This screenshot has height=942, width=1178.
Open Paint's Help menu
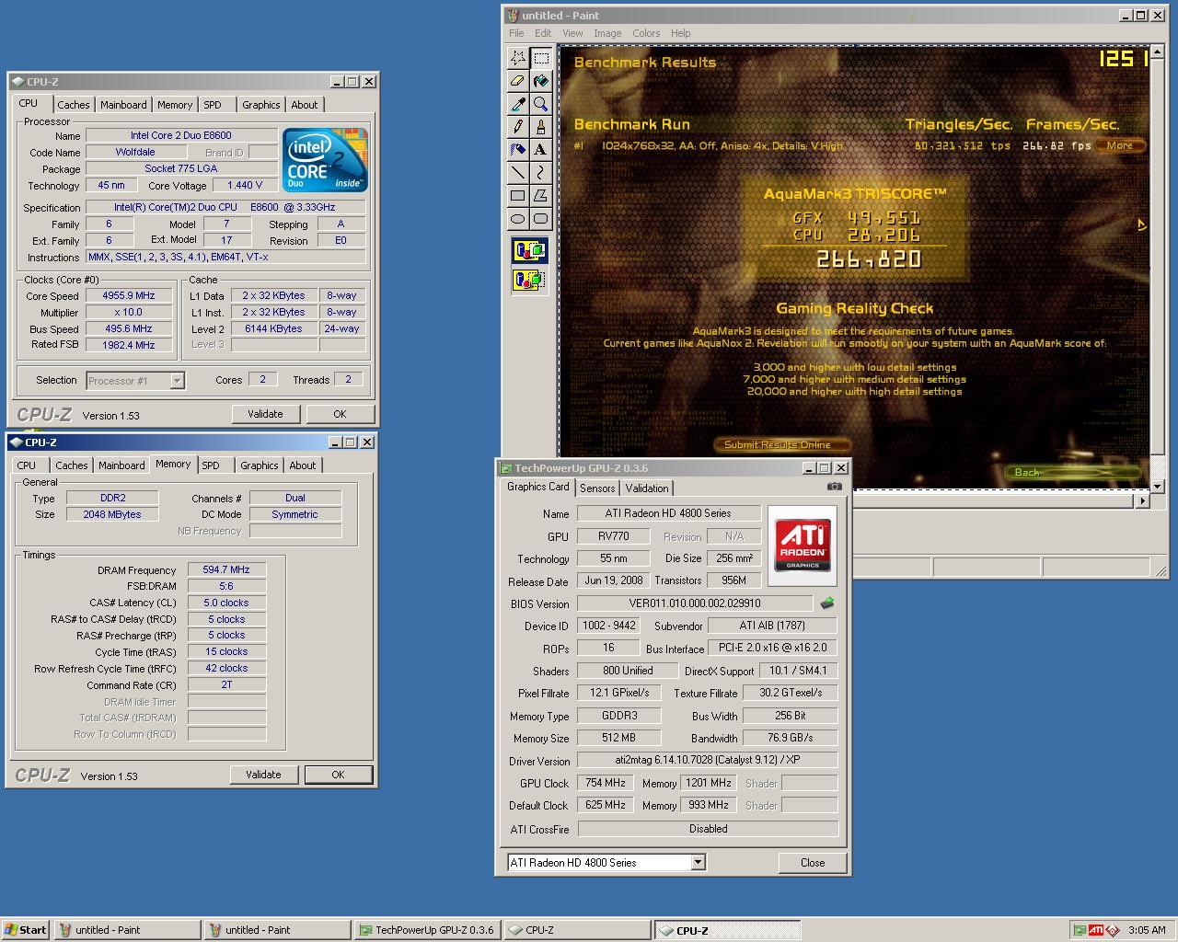680,33
